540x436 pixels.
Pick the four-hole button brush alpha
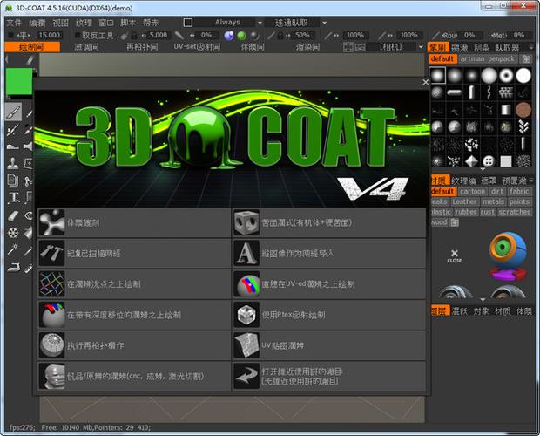tap(489, 161)
